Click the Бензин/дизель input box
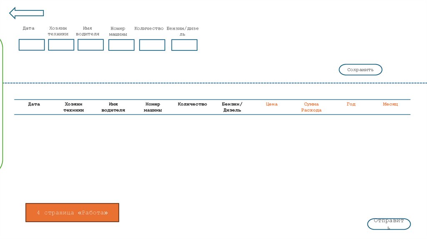Image resolution: width=427 pixels, height=239 pixels. (x=184, y=45)
